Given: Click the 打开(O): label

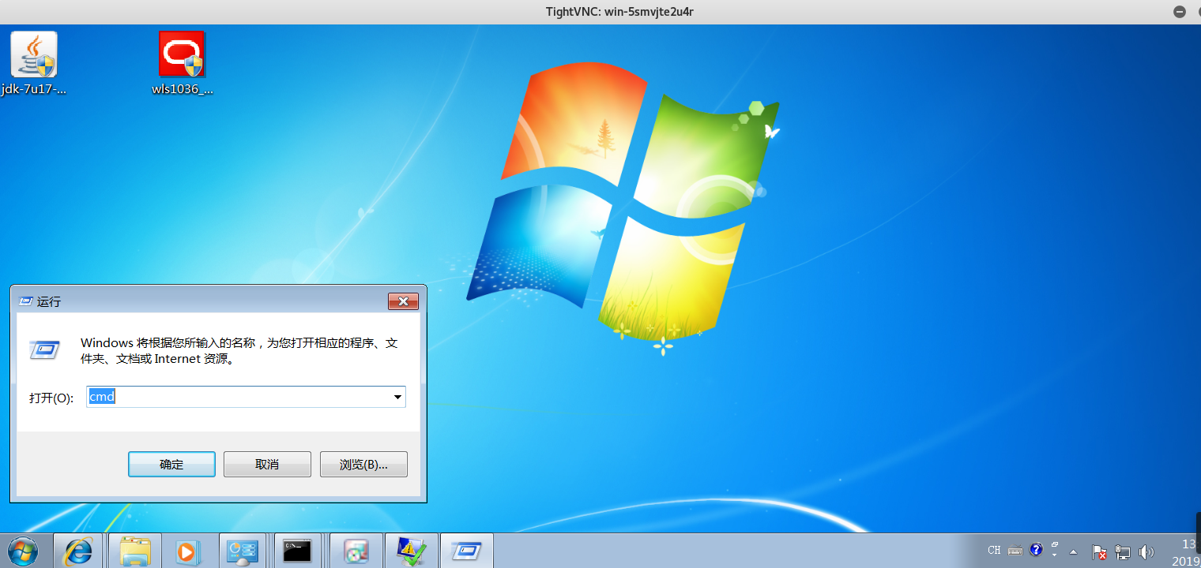Looking at the screenshot, I should (x=51, y=398).
